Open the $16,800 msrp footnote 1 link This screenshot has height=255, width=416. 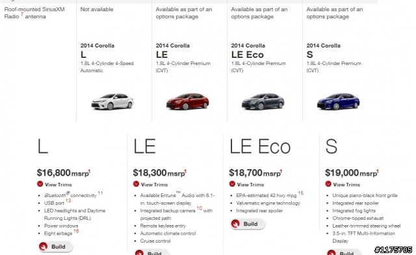90,171
